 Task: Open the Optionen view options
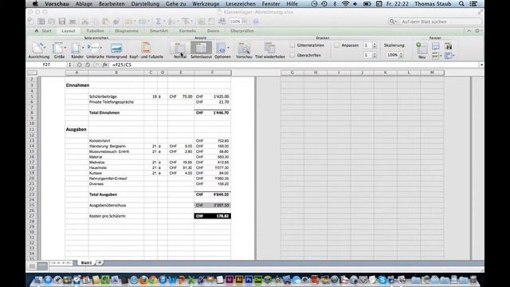tap(222, 50)
